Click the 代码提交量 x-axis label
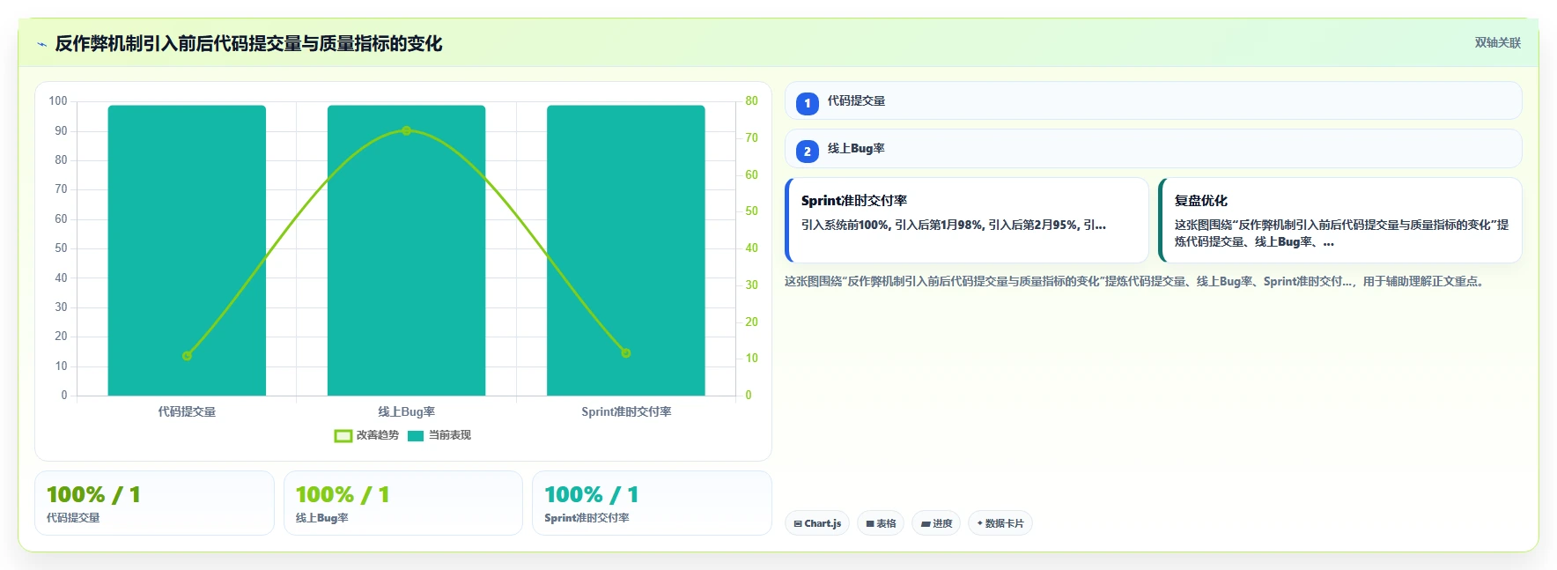The image size is (1557, 570). pos(187,411)
